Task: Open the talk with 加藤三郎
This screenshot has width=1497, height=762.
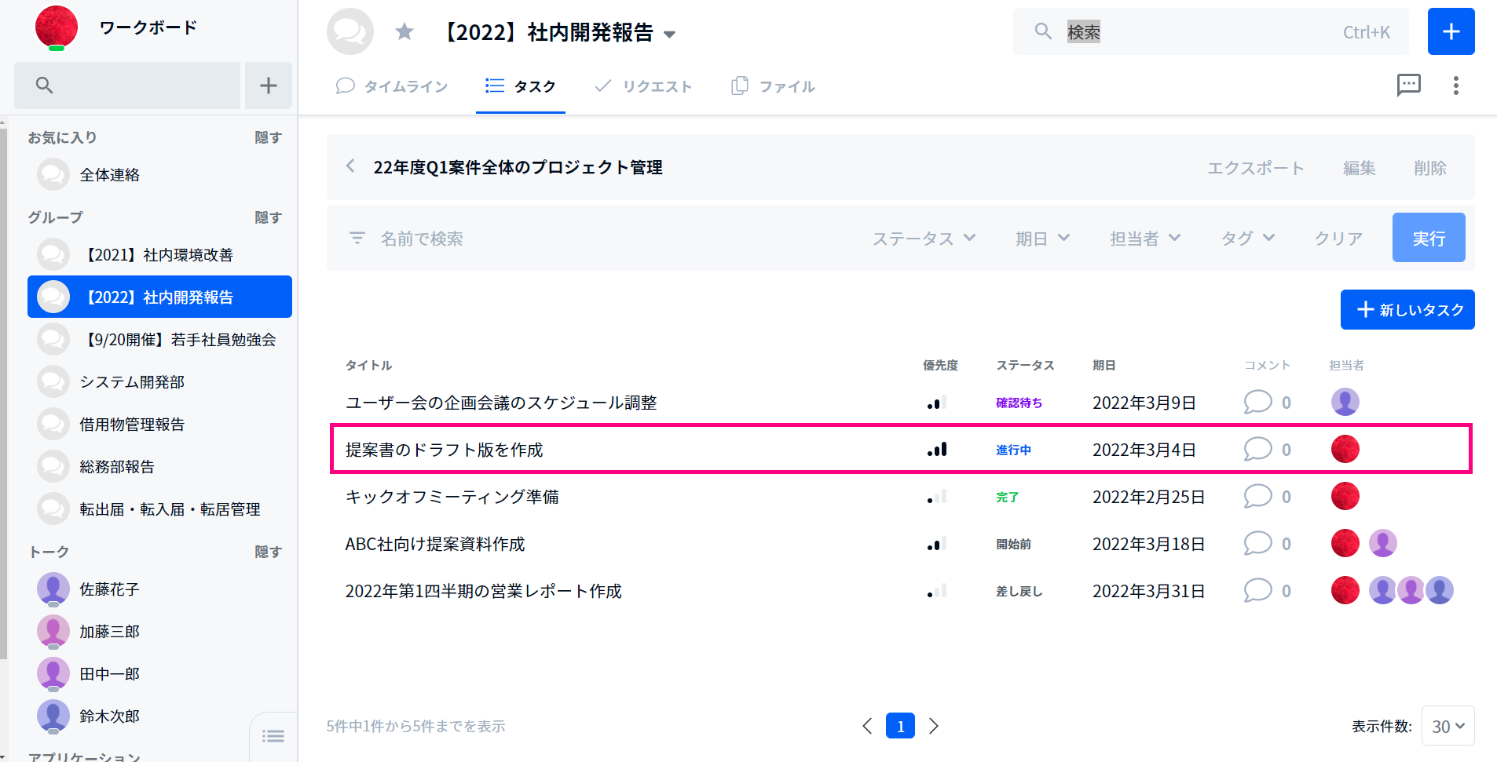Action: coord(159,631)
